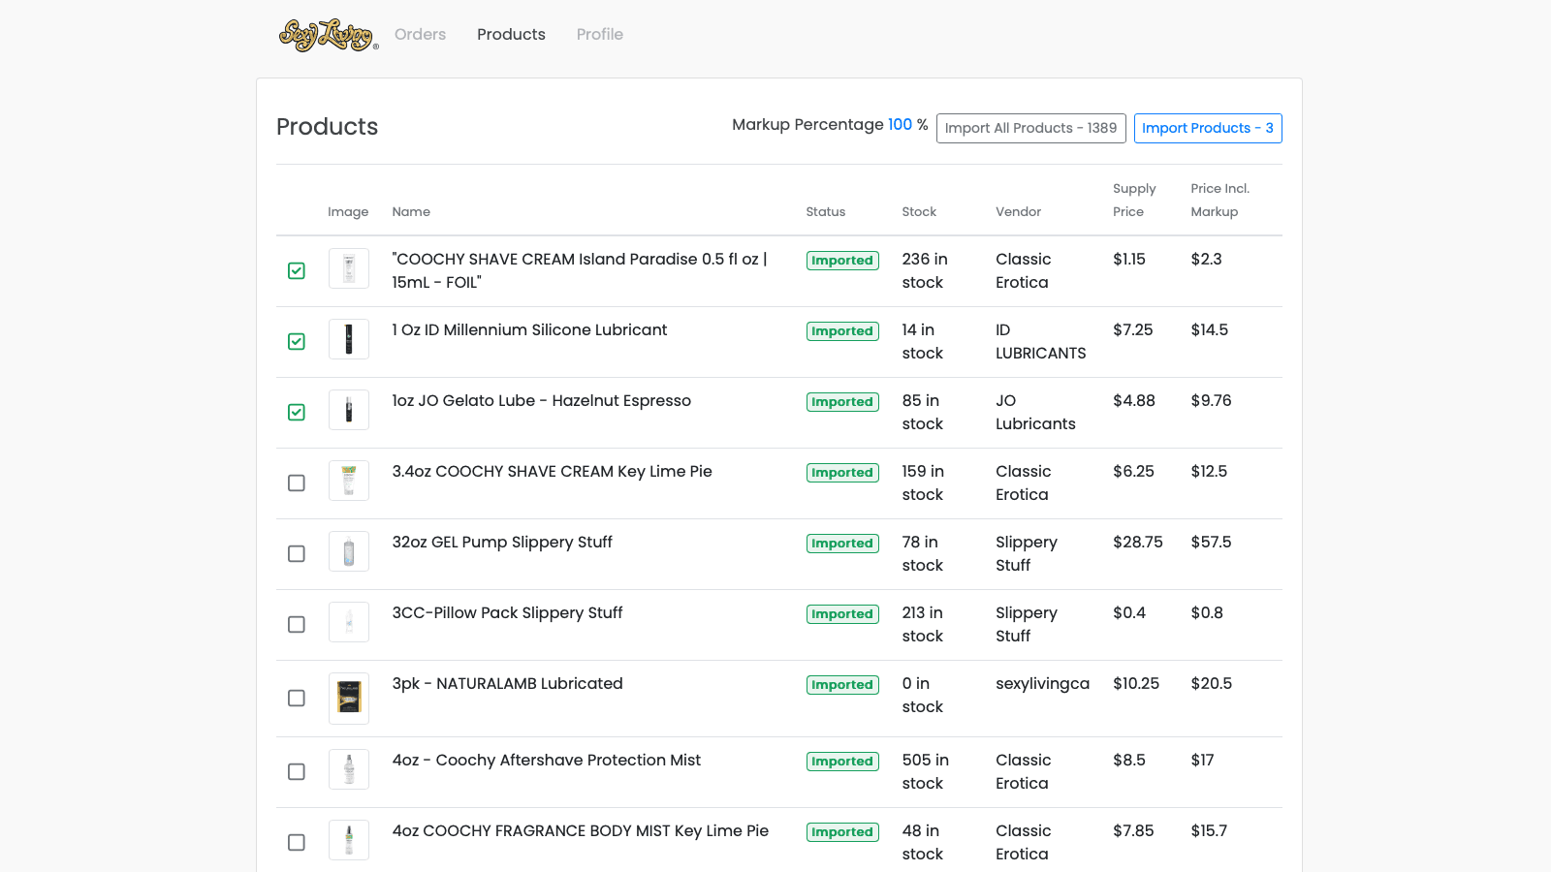Open the 1oz JO Gelato Lube product image
This screenshot has width=1551, height=872.
point(348,409)
